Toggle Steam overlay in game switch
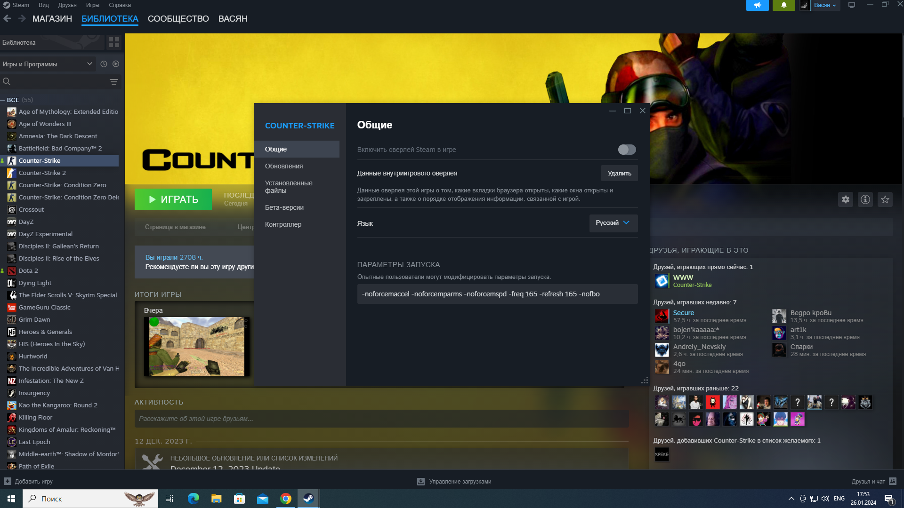The width and height of the screenshot is (904, 508). (627, 150)
